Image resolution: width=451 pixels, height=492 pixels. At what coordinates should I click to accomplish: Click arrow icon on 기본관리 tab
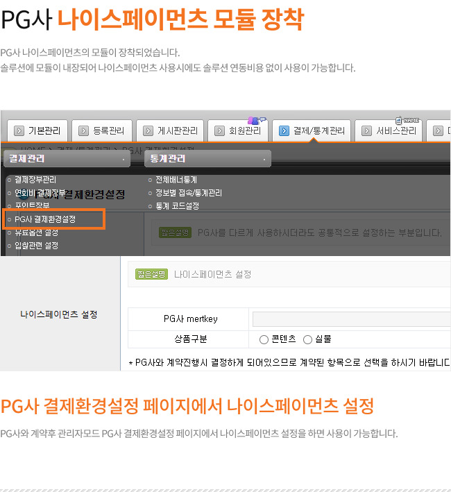click(19, 130)
